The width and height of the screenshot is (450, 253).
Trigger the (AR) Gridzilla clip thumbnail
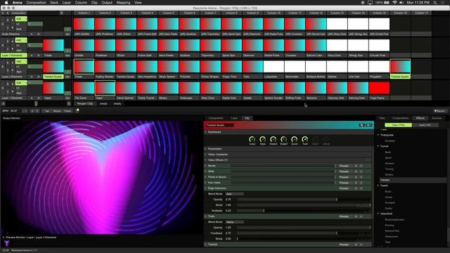(84, 24)
